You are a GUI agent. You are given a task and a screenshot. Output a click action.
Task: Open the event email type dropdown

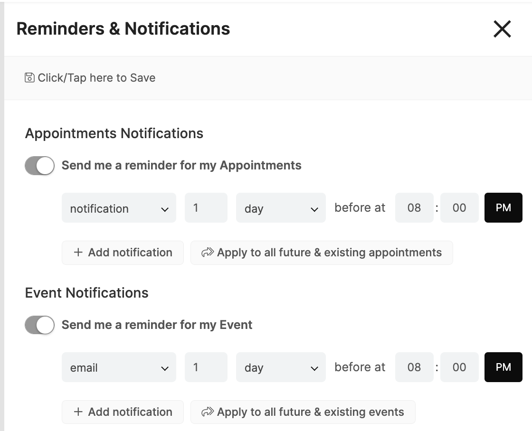coord(119,367)
